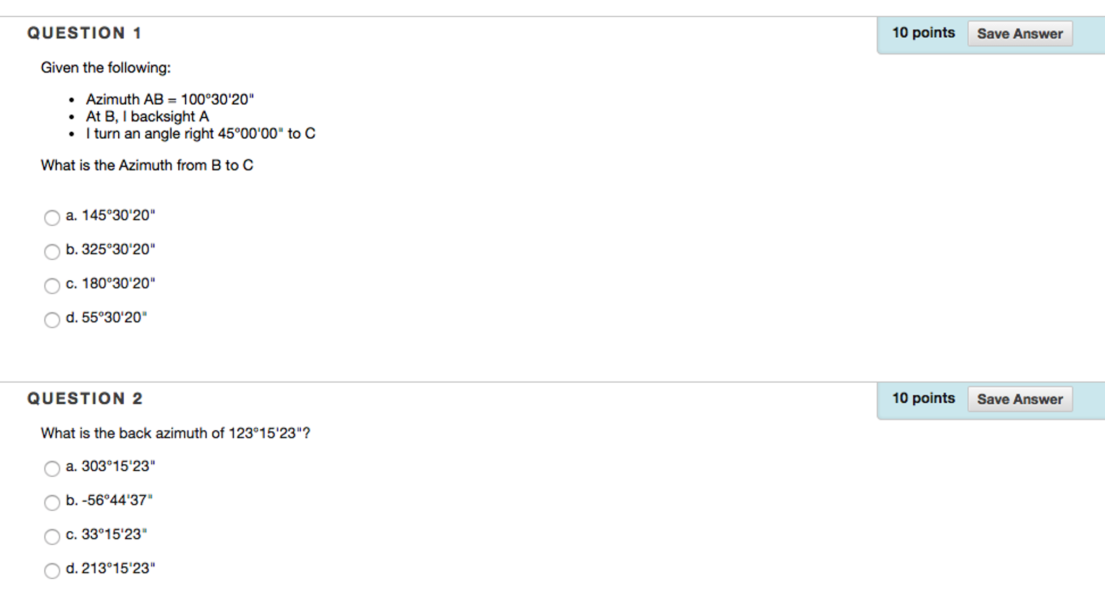
Task: Choose option b. 325°30'20" radio button
Action: tap(52, 252)
